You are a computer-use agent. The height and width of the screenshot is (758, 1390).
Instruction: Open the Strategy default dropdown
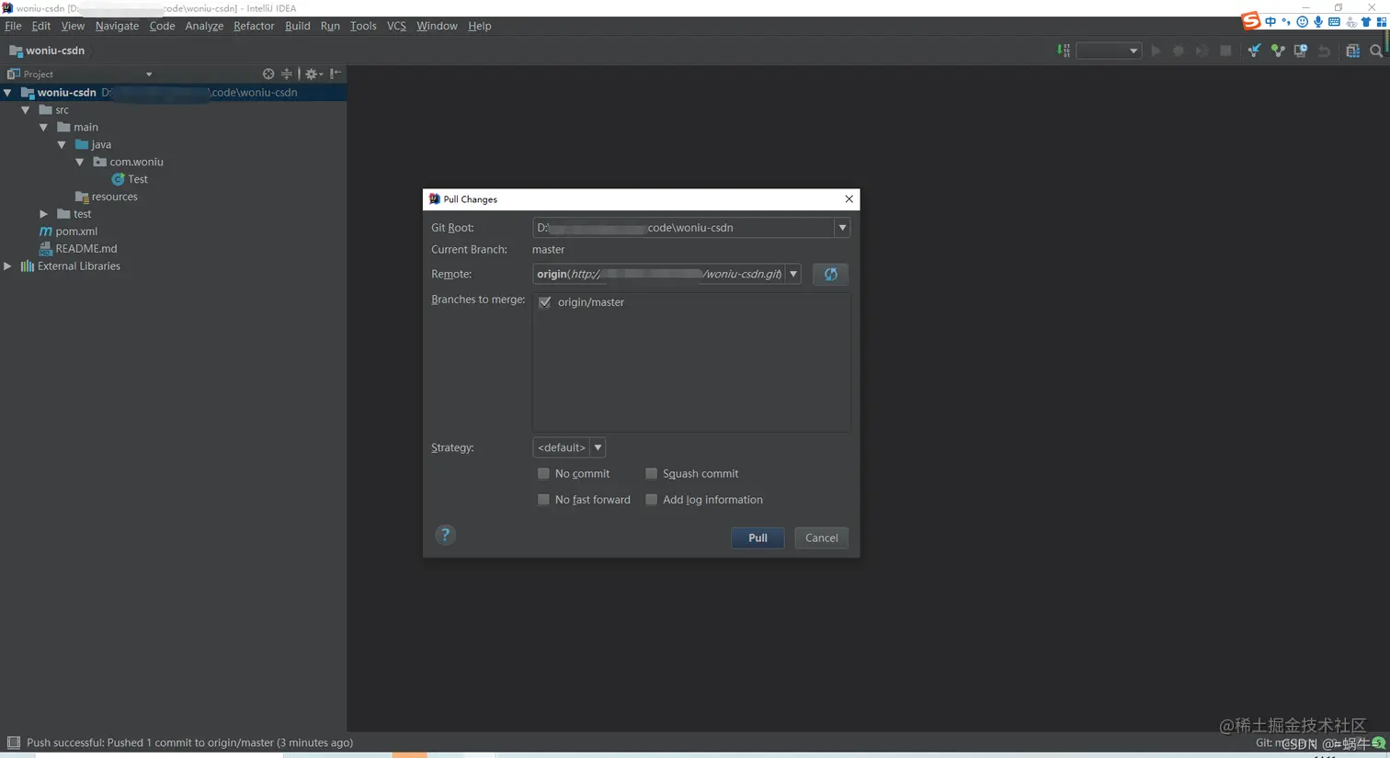[598, 447]
